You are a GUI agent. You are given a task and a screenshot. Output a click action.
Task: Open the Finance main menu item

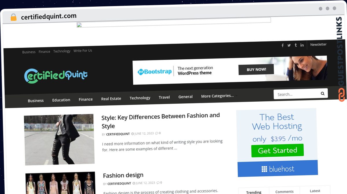[86, 99]
